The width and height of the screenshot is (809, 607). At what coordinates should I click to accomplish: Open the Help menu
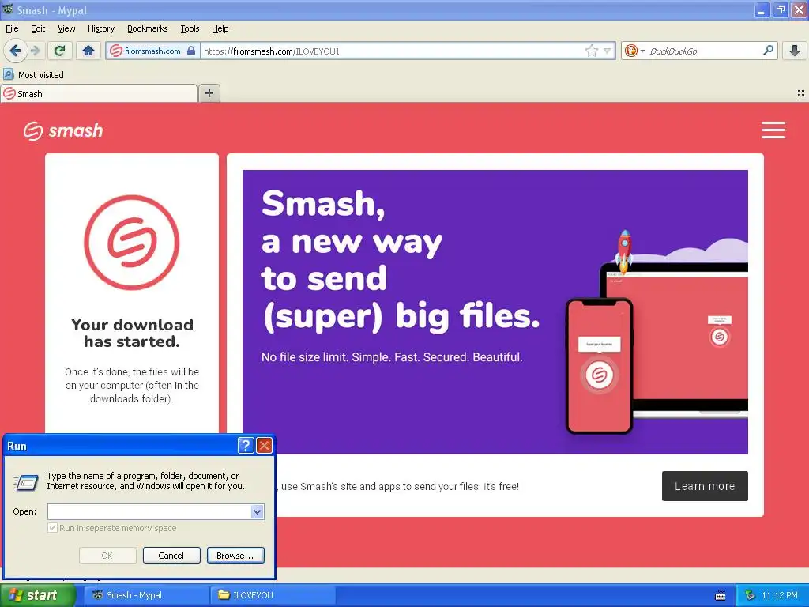[x=220, y=28]
